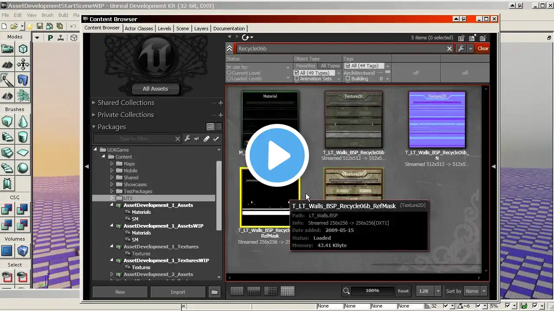Viewport: 554px width, 311px height.
Task: Switch to the Scene tab
Action: (183, 29)
